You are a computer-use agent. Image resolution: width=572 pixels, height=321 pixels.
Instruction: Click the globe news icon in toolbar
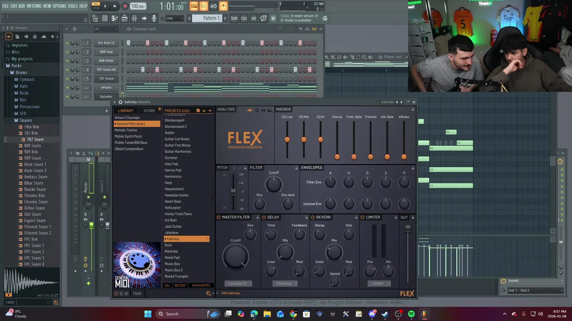pyautogui.click(x=325, y=18)
